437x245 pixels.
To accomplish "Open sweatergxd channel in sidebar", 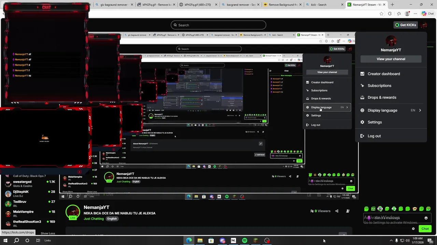I will 30,183.
